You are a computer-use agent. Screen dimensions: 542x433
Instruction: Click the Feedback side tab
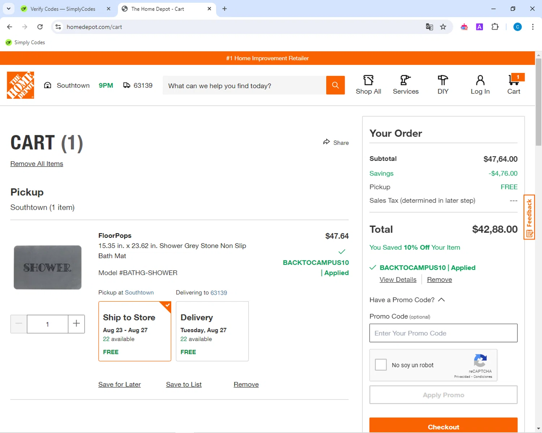click(x=529, y=217)
